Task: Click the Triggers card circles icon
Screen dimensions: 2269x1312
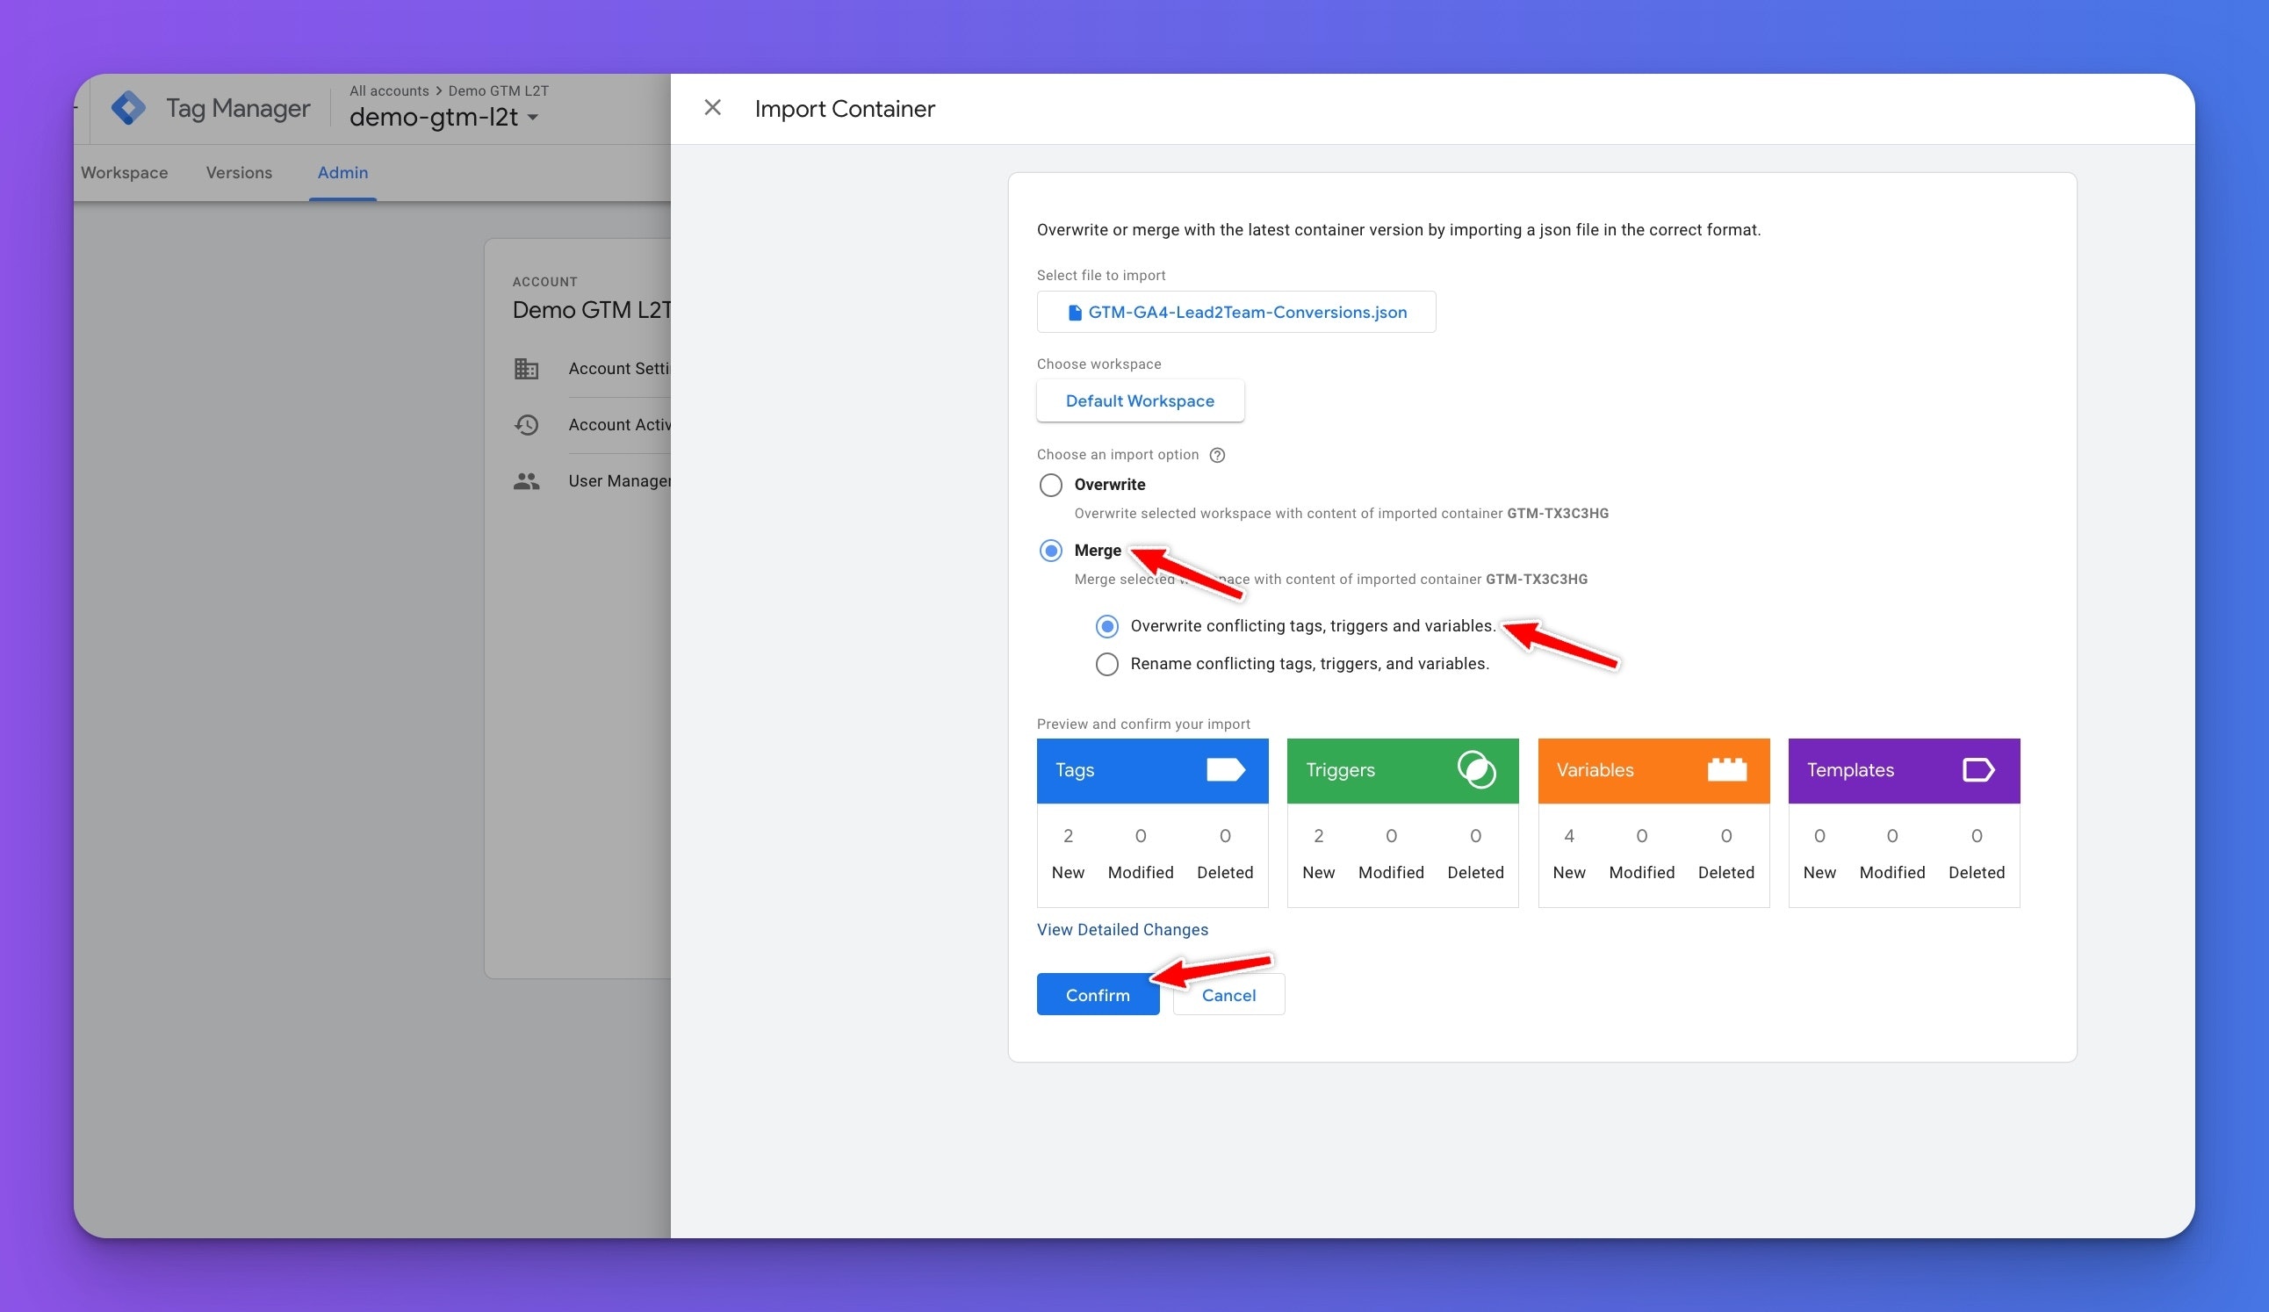Action: [x=1477, y=770]
